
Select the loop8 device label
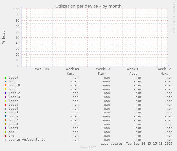tap(13, 124)
